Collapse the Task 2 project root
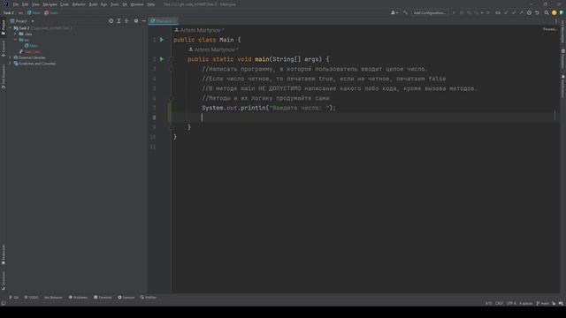The width and height of the screenshot is (566, 318). coord(10,28)
